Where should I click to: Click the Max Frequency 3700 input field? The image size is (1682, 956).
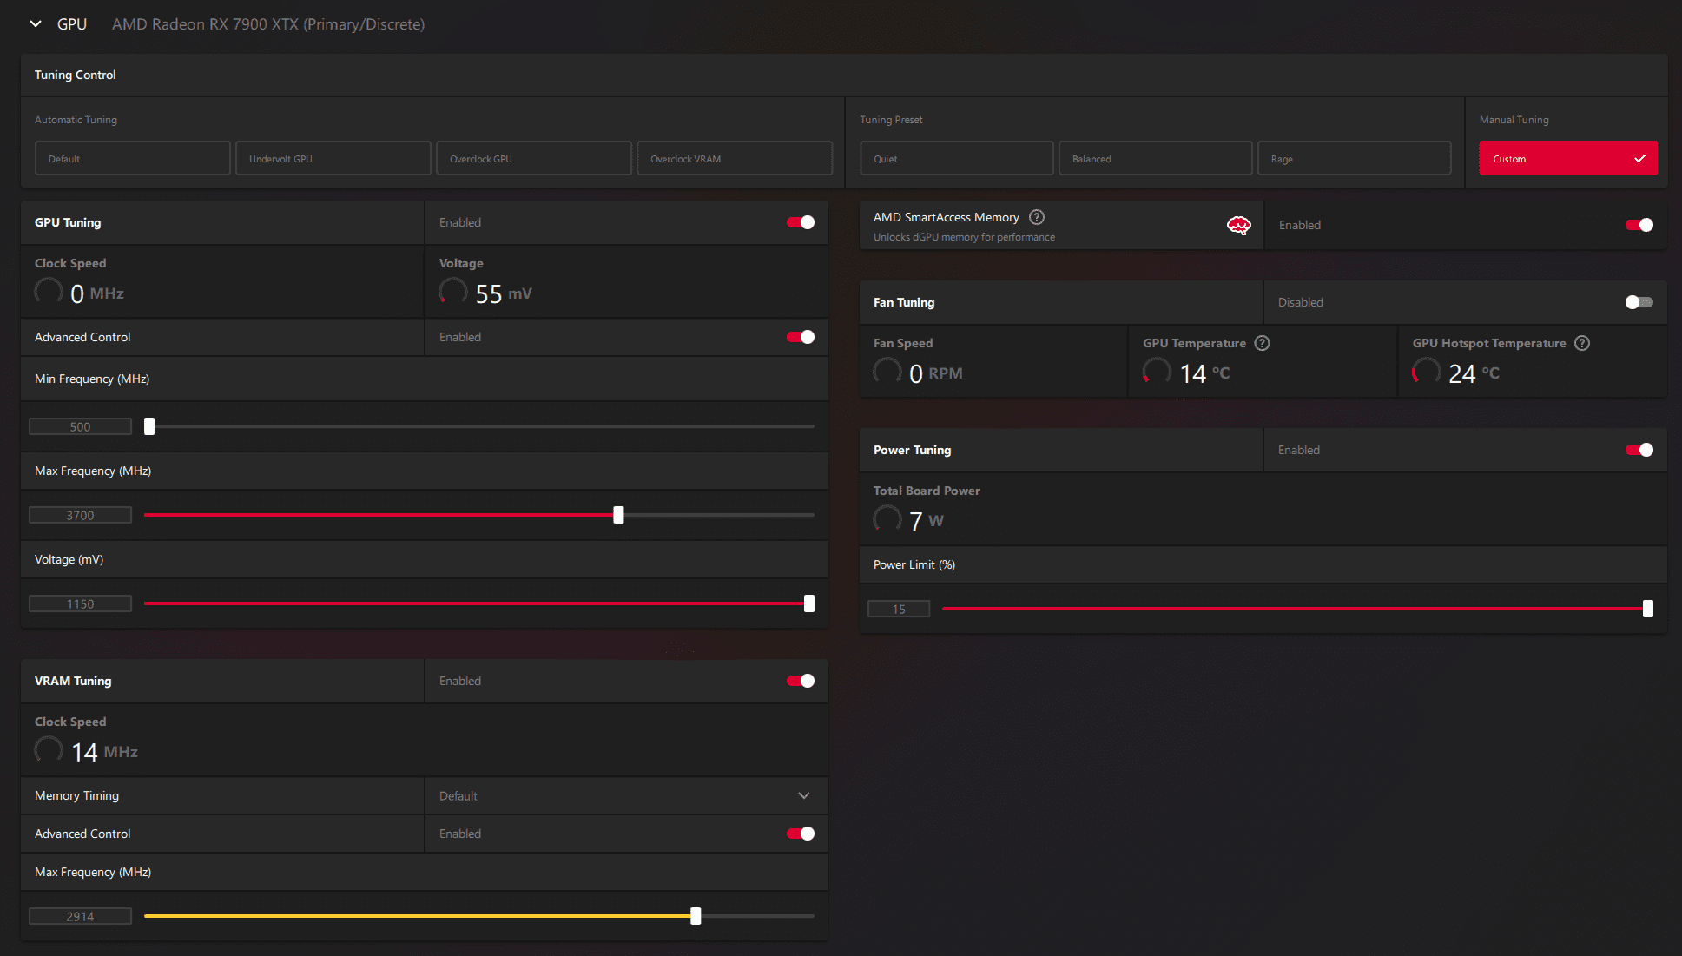pyautogui.click(x=81, y=515)
